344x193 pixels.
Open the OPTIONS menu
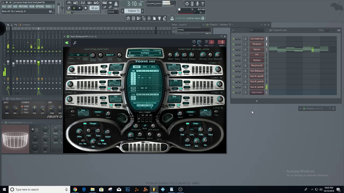coord(40,6)
